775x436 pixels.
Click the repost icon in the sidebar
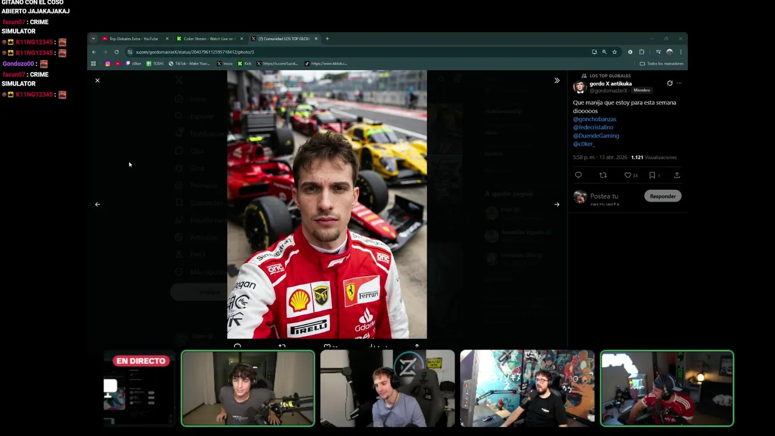click(x=603, y=175)
